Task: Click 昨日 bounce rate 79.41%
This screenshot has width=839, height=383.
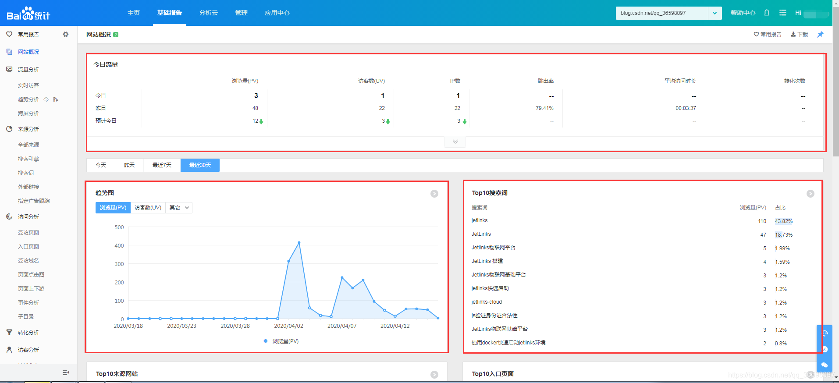Action: coord(544,108)
